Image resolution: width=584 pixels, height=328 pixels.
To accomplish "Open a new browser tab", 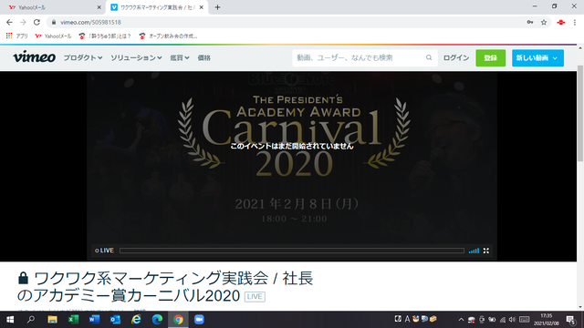I will pyautogui.click(x=217, y=7).
